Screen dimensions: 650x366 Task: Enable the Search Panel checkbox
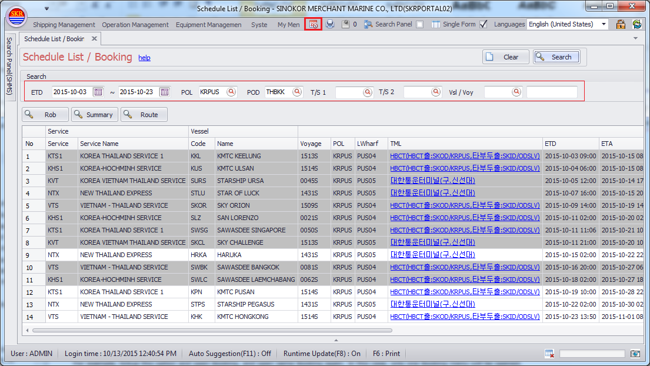pos(420,25)
